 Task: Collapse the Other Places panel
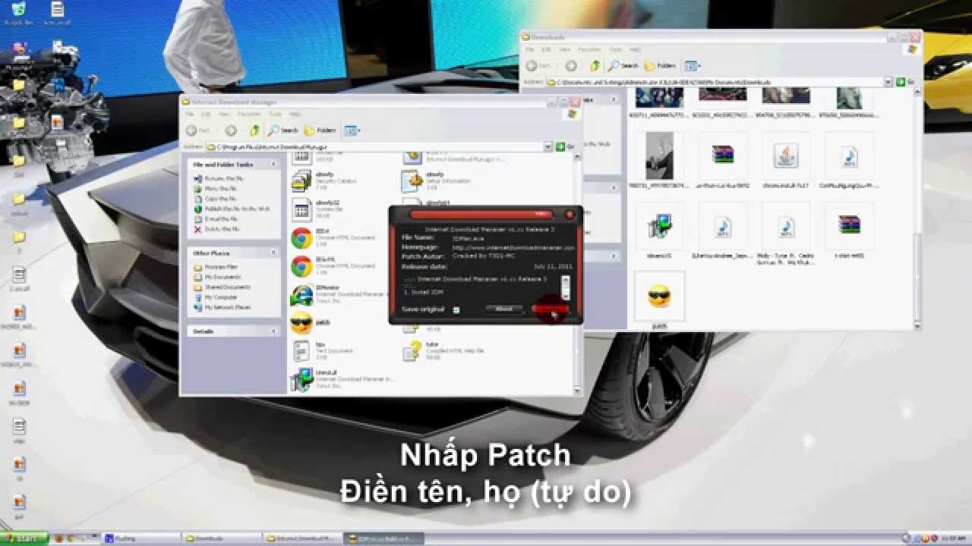[x=274, y=253]
